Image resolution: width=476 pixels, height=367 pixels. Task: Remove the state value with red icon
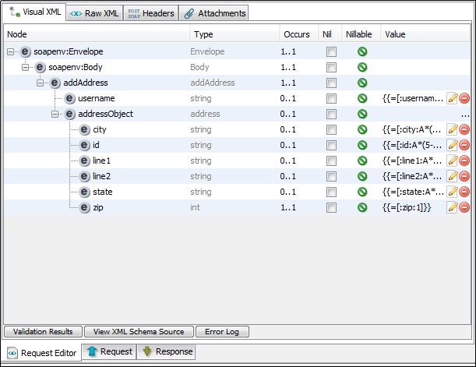click(x=464, y=192)
